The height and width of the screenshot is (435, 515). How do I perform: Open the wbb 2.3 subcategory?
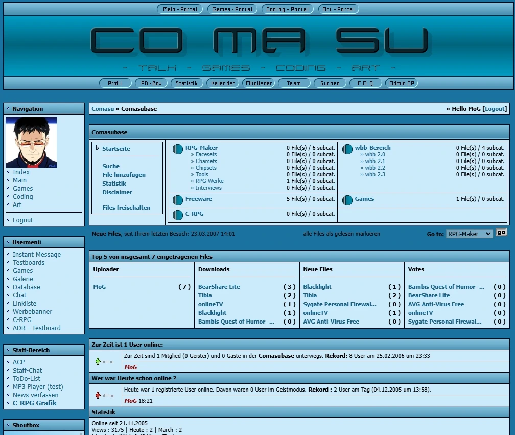coord(375,174)
